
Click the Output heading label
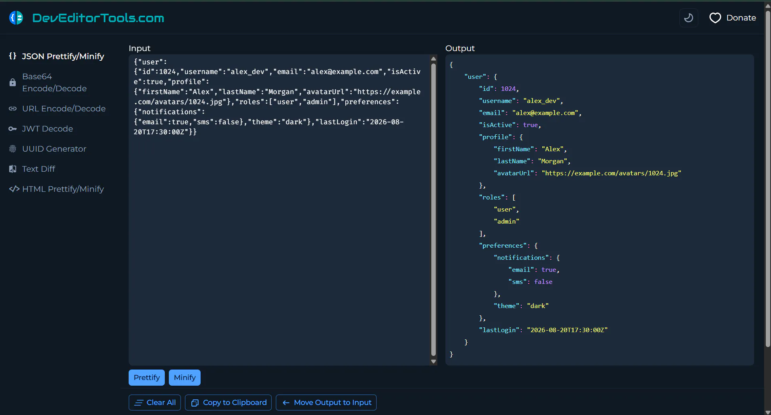tap(460, 48)
